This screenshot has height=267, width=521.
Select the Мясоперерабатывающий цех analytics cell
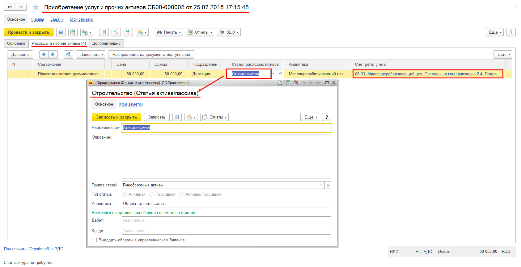pyautogui.click(x=316, y=74)
